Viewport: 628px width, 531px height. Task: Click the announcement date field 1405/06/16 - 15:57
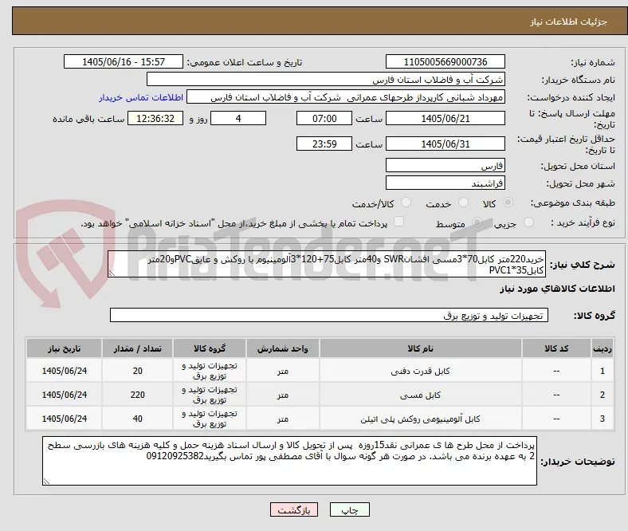tap(124, 61)
